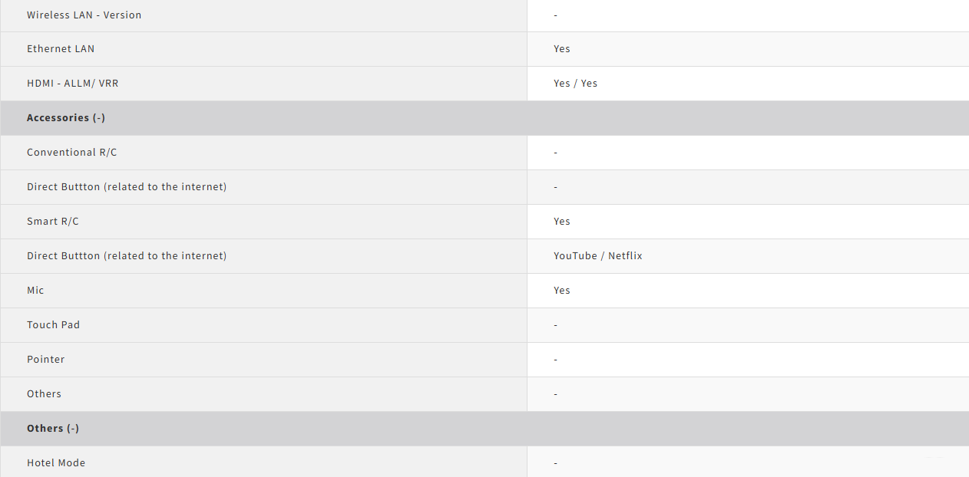Select the Mic row label
Viewport: 969px width, 477px height.
pyautogui.click(x=35, y=291)
